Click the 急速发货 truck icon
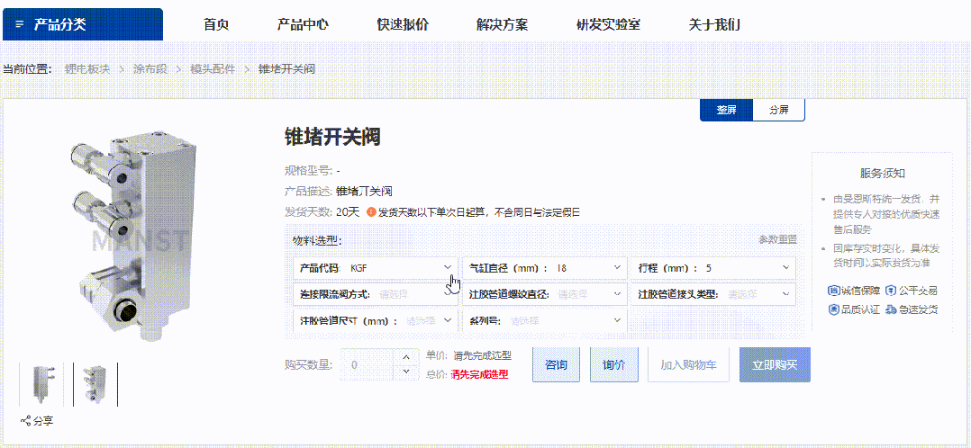The width and height of the screenshot is (971, 448). pyautogui.click(x=891, y=309)
